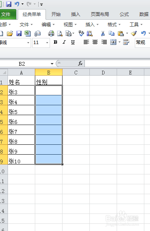Viewport: 150px width, 231px height.
Task: Click cell containing 张10
Action: pyautogui.click(x=21, y=160)
